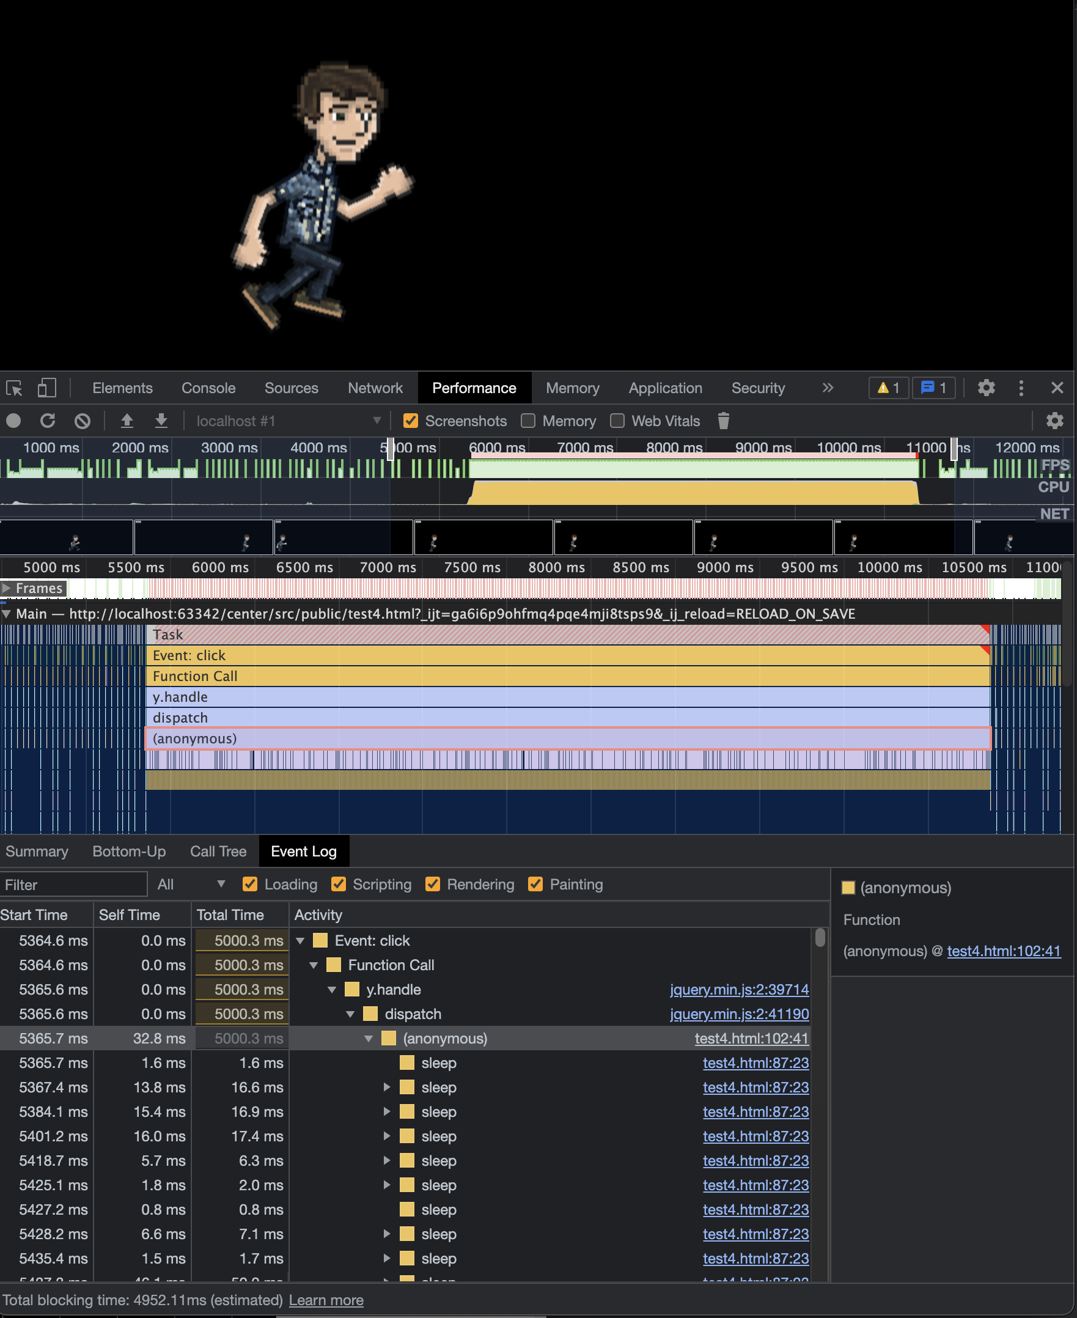Open test4.html:87:23 link for 5365.7 ms sleep
Image resolution: width=1077 pixels, height=1318 pixels.
pos(755,1063)
